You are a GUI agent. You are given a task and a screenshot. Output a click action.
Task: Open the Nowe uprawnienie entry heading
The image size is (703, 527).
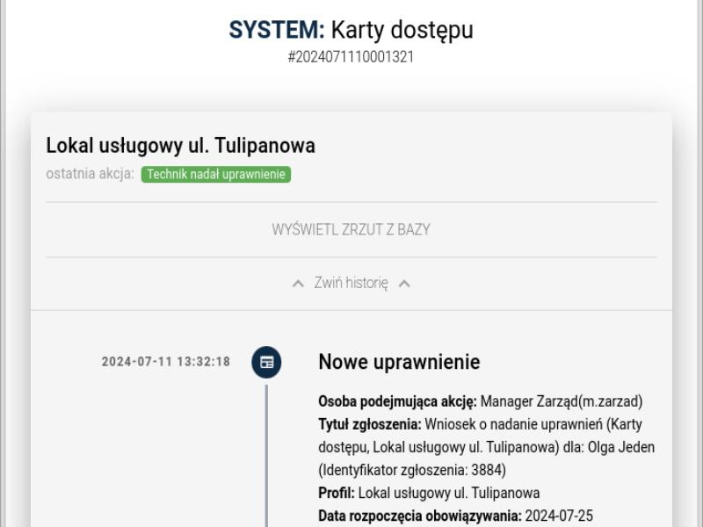[399, 362]
